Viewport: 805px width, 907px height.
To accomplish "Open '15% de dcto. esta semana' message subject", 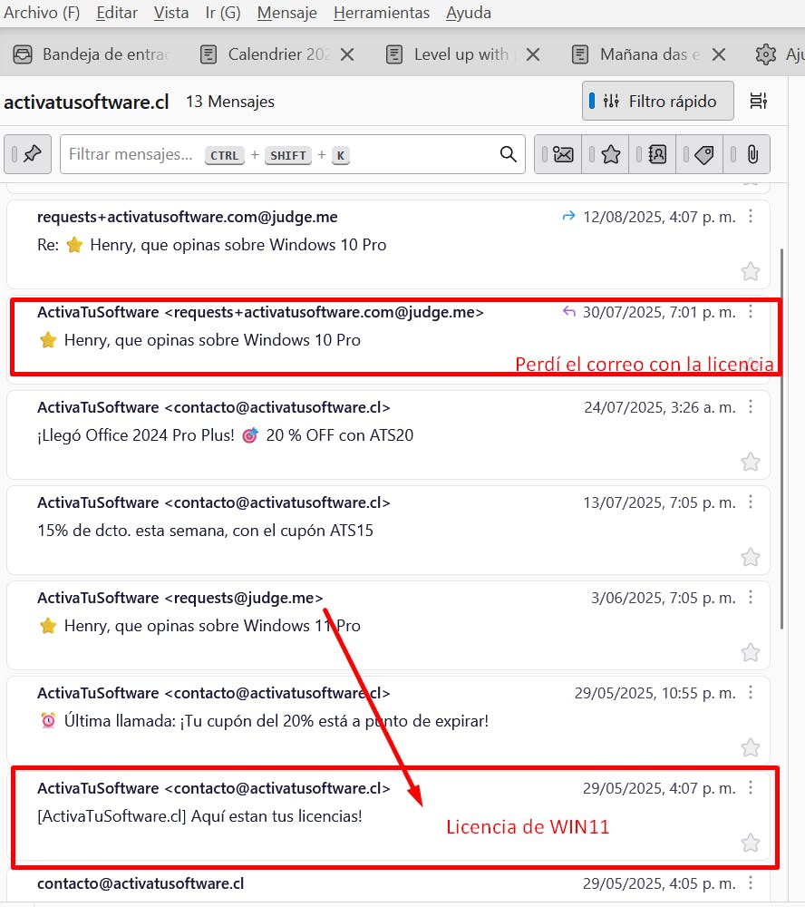I will (x=205, y=531).
